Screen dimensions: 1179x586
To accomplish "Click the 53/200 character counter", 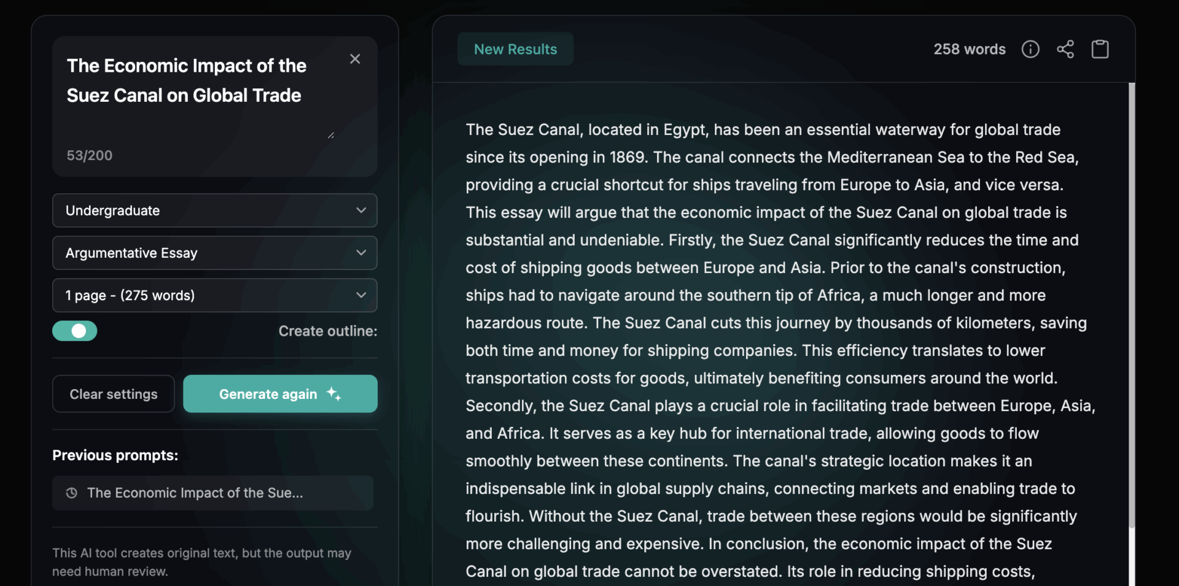I will (90, 155).
